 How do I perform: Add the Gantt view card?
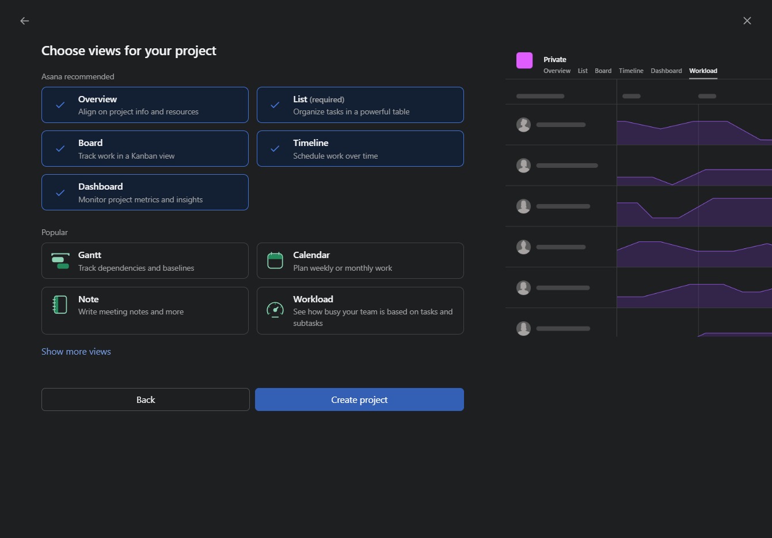(x=145, y=261)
